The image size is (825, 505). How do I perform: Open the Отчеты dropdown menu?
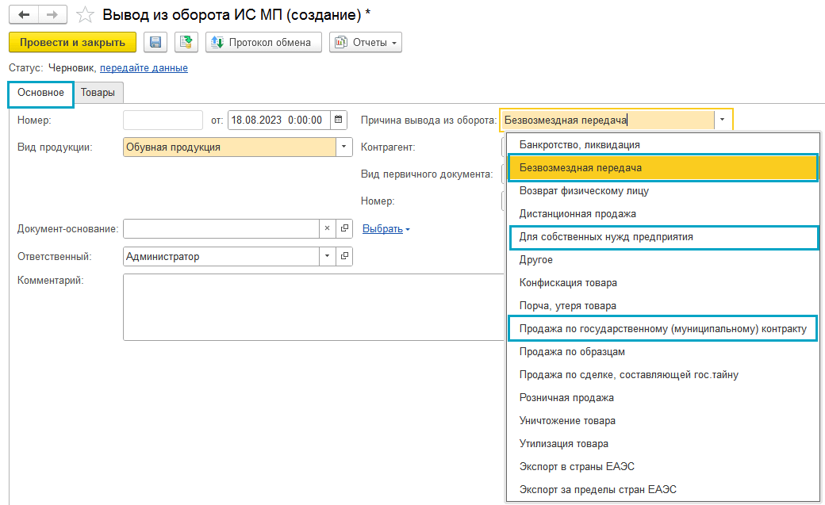point(366,42)
